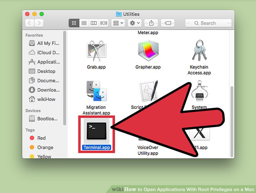Click the Favorites sidebar heading

pos(34,35)
